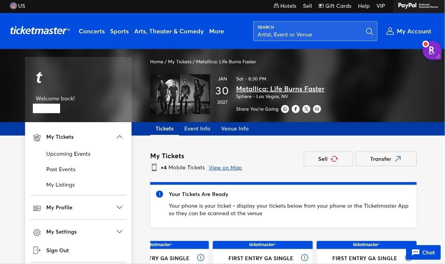Collapse the My Tickets section
445x264 pixels.
119,137
